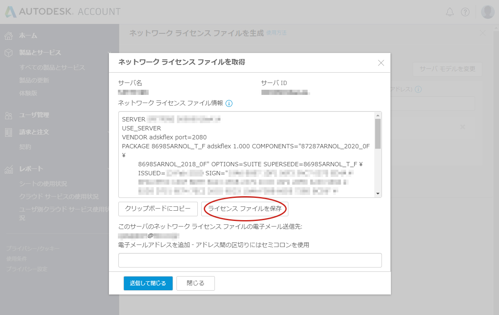Screen dimensions: 499x315
Task: Click the VENDOR adskflex port=2080 line
Action: click(x=164, y=137)
